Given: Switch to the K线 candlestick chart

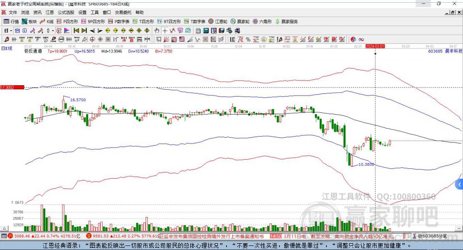Looking at the screenshot, I should tap(47, 22).
